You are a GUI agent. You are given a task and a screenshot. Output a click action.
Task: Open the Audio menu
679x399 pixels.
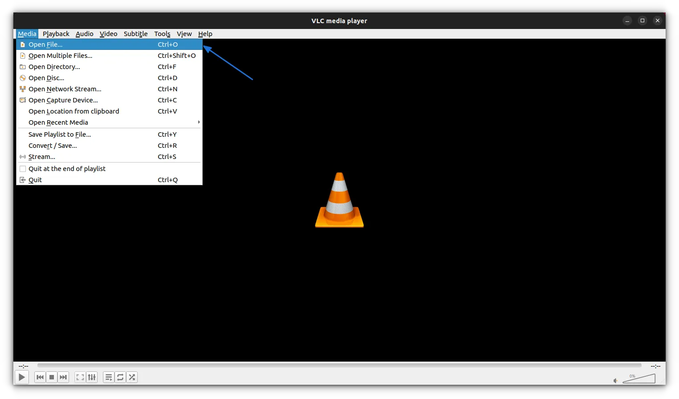point(84,33)
